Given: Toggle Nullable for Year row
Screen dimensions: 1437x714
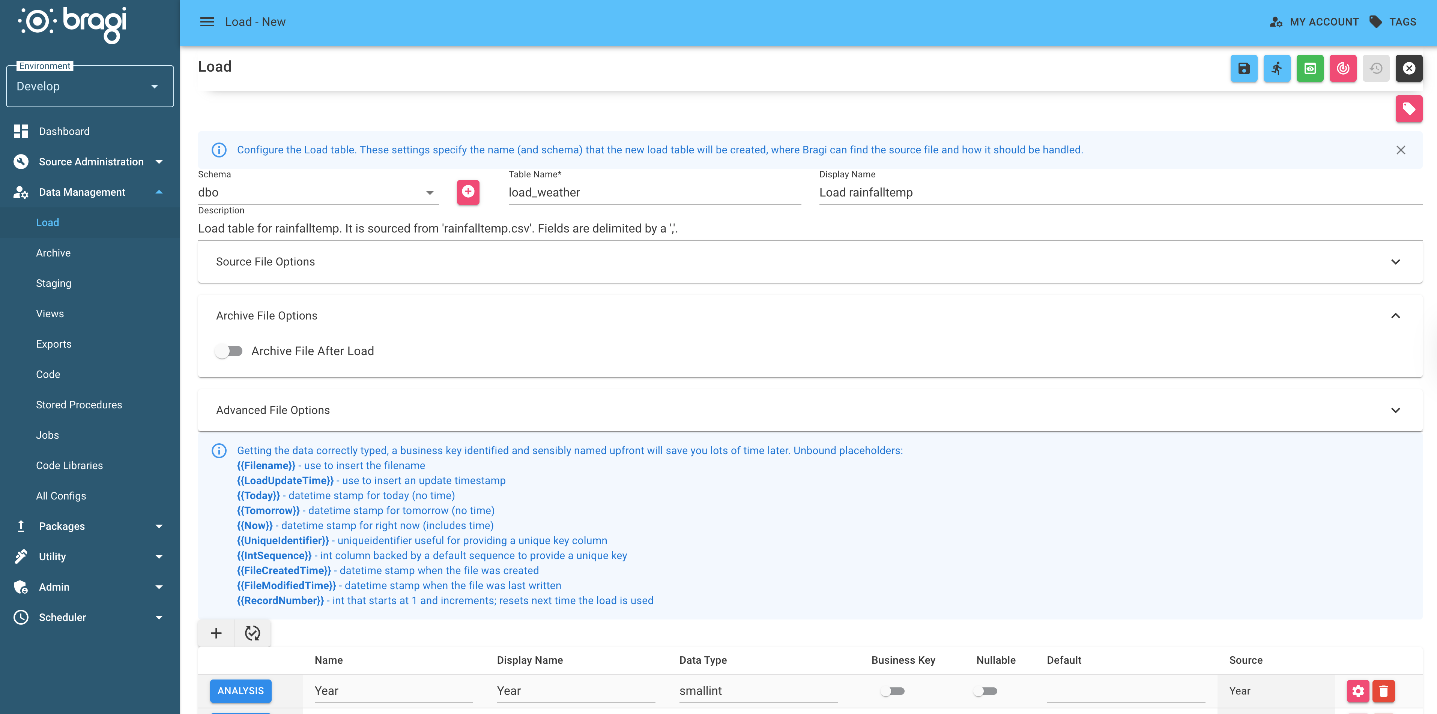Looking at the screenshot, I should click(x=985, y=691).
